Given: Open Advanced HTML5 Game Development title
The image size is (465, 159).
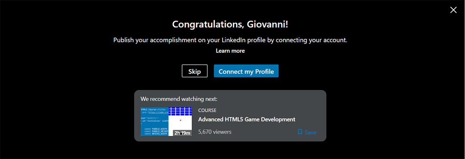Looking at the screenshot, I should click(247, 119).
